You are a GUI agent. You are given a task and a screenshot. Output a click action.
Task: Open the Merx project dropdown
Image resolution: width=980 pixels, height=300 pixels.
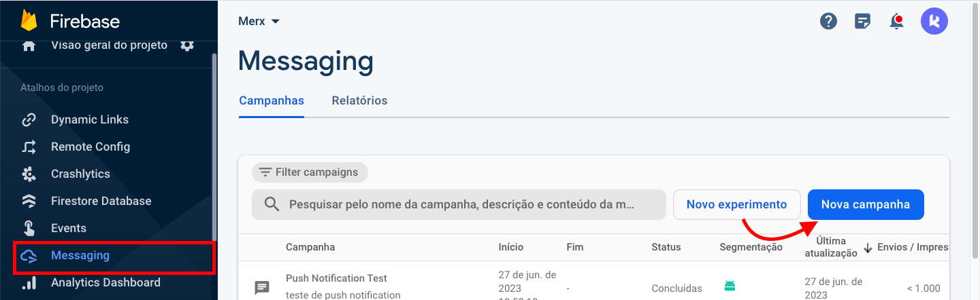(x=259, y=21)
